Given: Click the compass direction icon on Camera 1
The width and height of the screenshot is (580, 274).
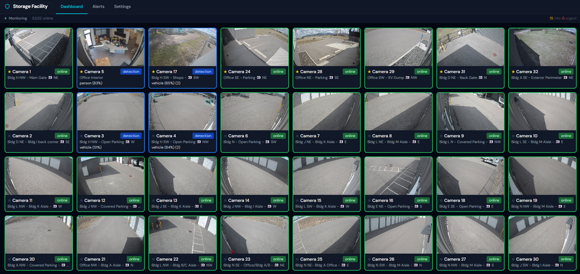Looking at the screenshot, I should tap(50, 78).
